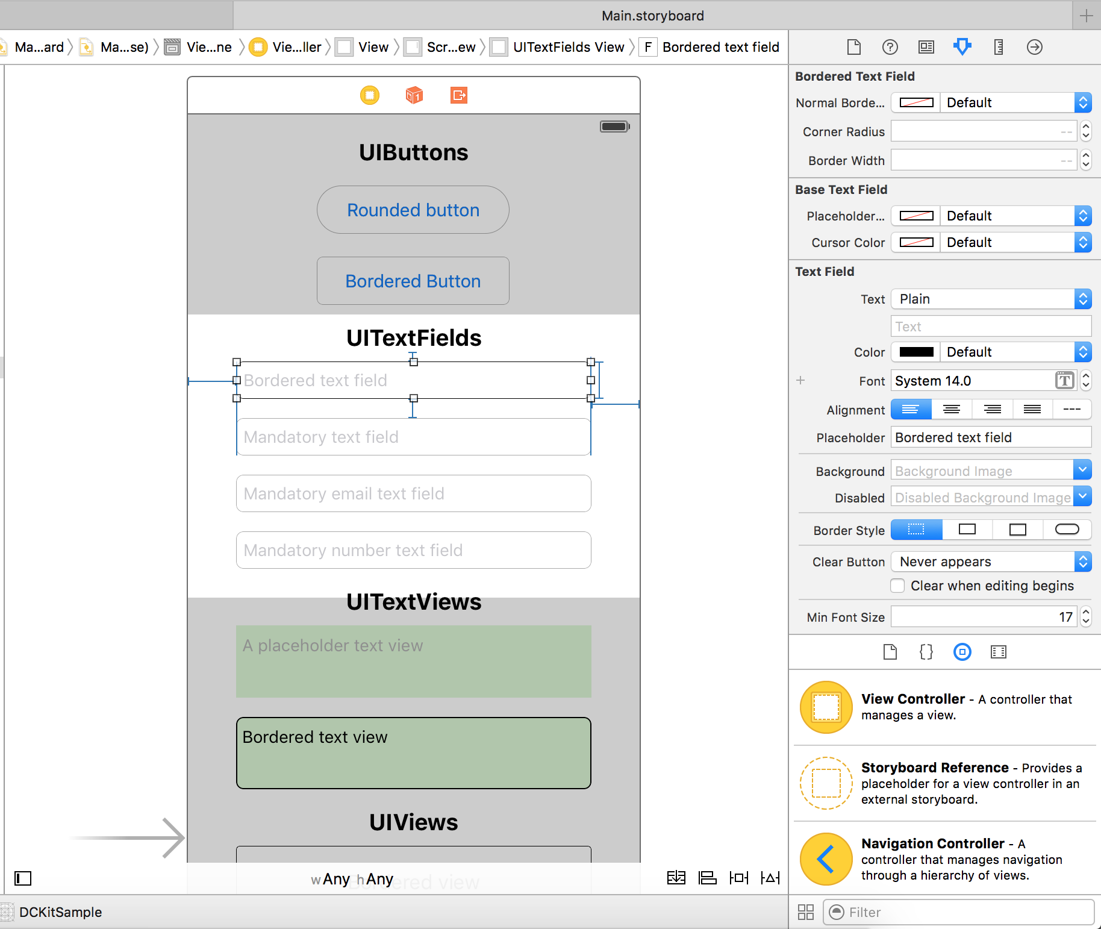Screen dimensions: 1101x929
Task: Open text Color Default dropdown
Action: pos(1016,352)
